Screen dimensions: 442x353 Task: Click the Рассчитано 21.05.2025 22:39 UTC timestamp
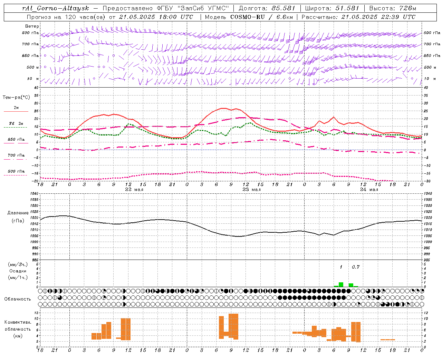pyautogui.click(x=358, y=17)
